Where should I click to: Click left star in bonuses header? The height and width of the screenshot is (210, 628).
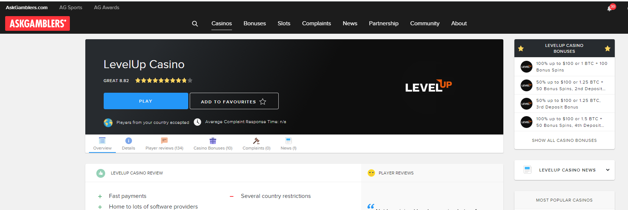(521, 48)
